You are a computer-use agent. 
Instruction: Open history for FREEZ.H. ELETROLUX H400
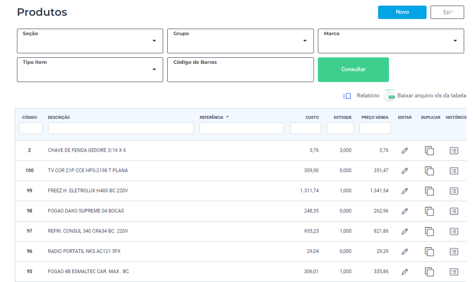[454, 191]
